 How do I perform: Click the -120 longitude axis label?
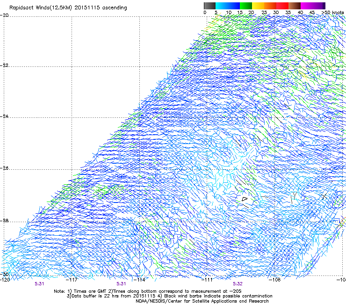(x=5, y=280)
